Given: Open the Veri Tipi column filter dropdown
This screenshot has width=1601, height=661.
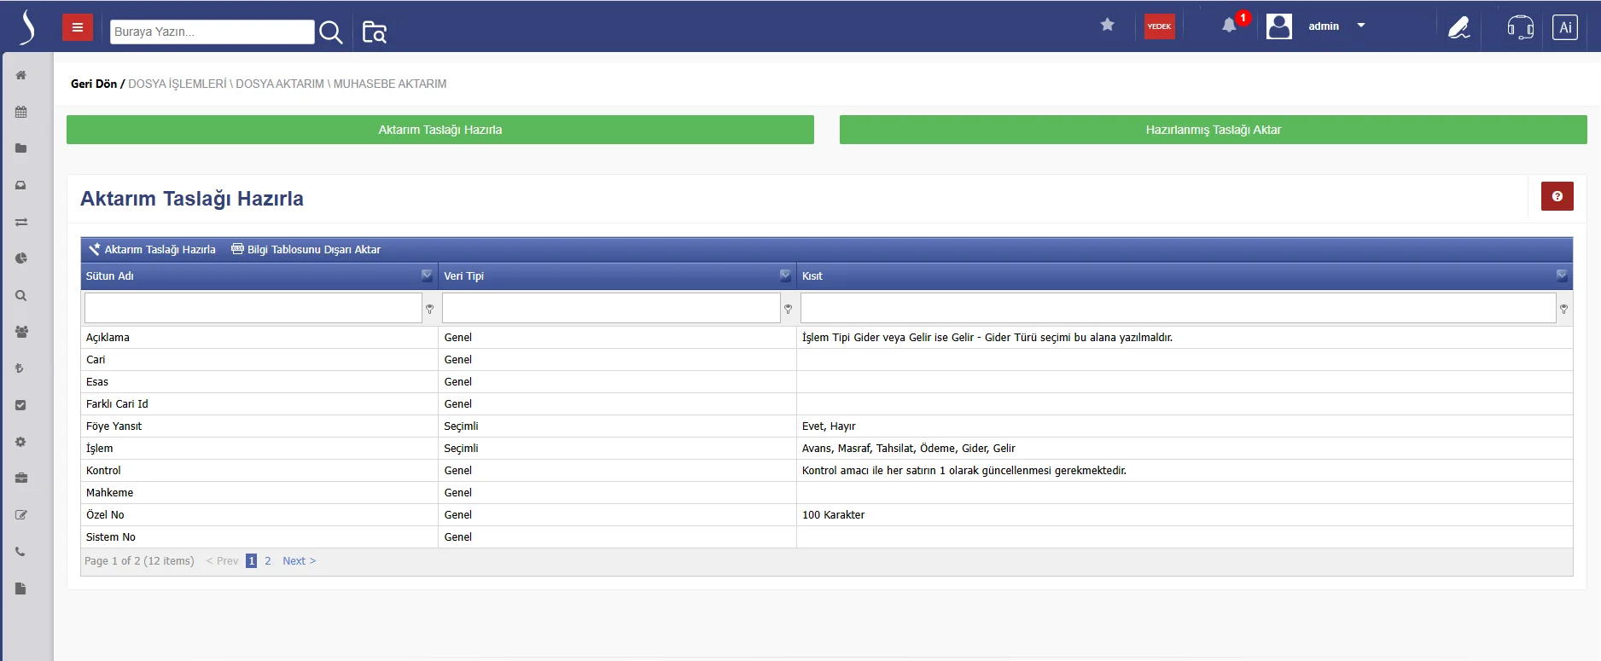Looking at the screenshot, I should point(785,275).
